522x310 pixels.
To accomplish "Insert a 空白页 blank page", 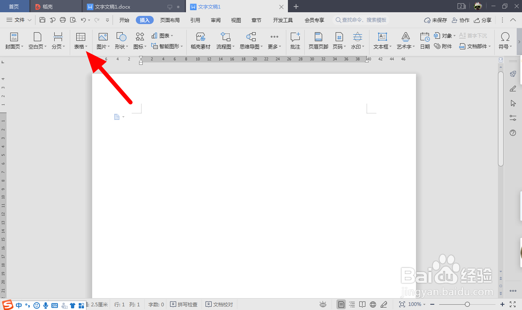I will point(38,41).
